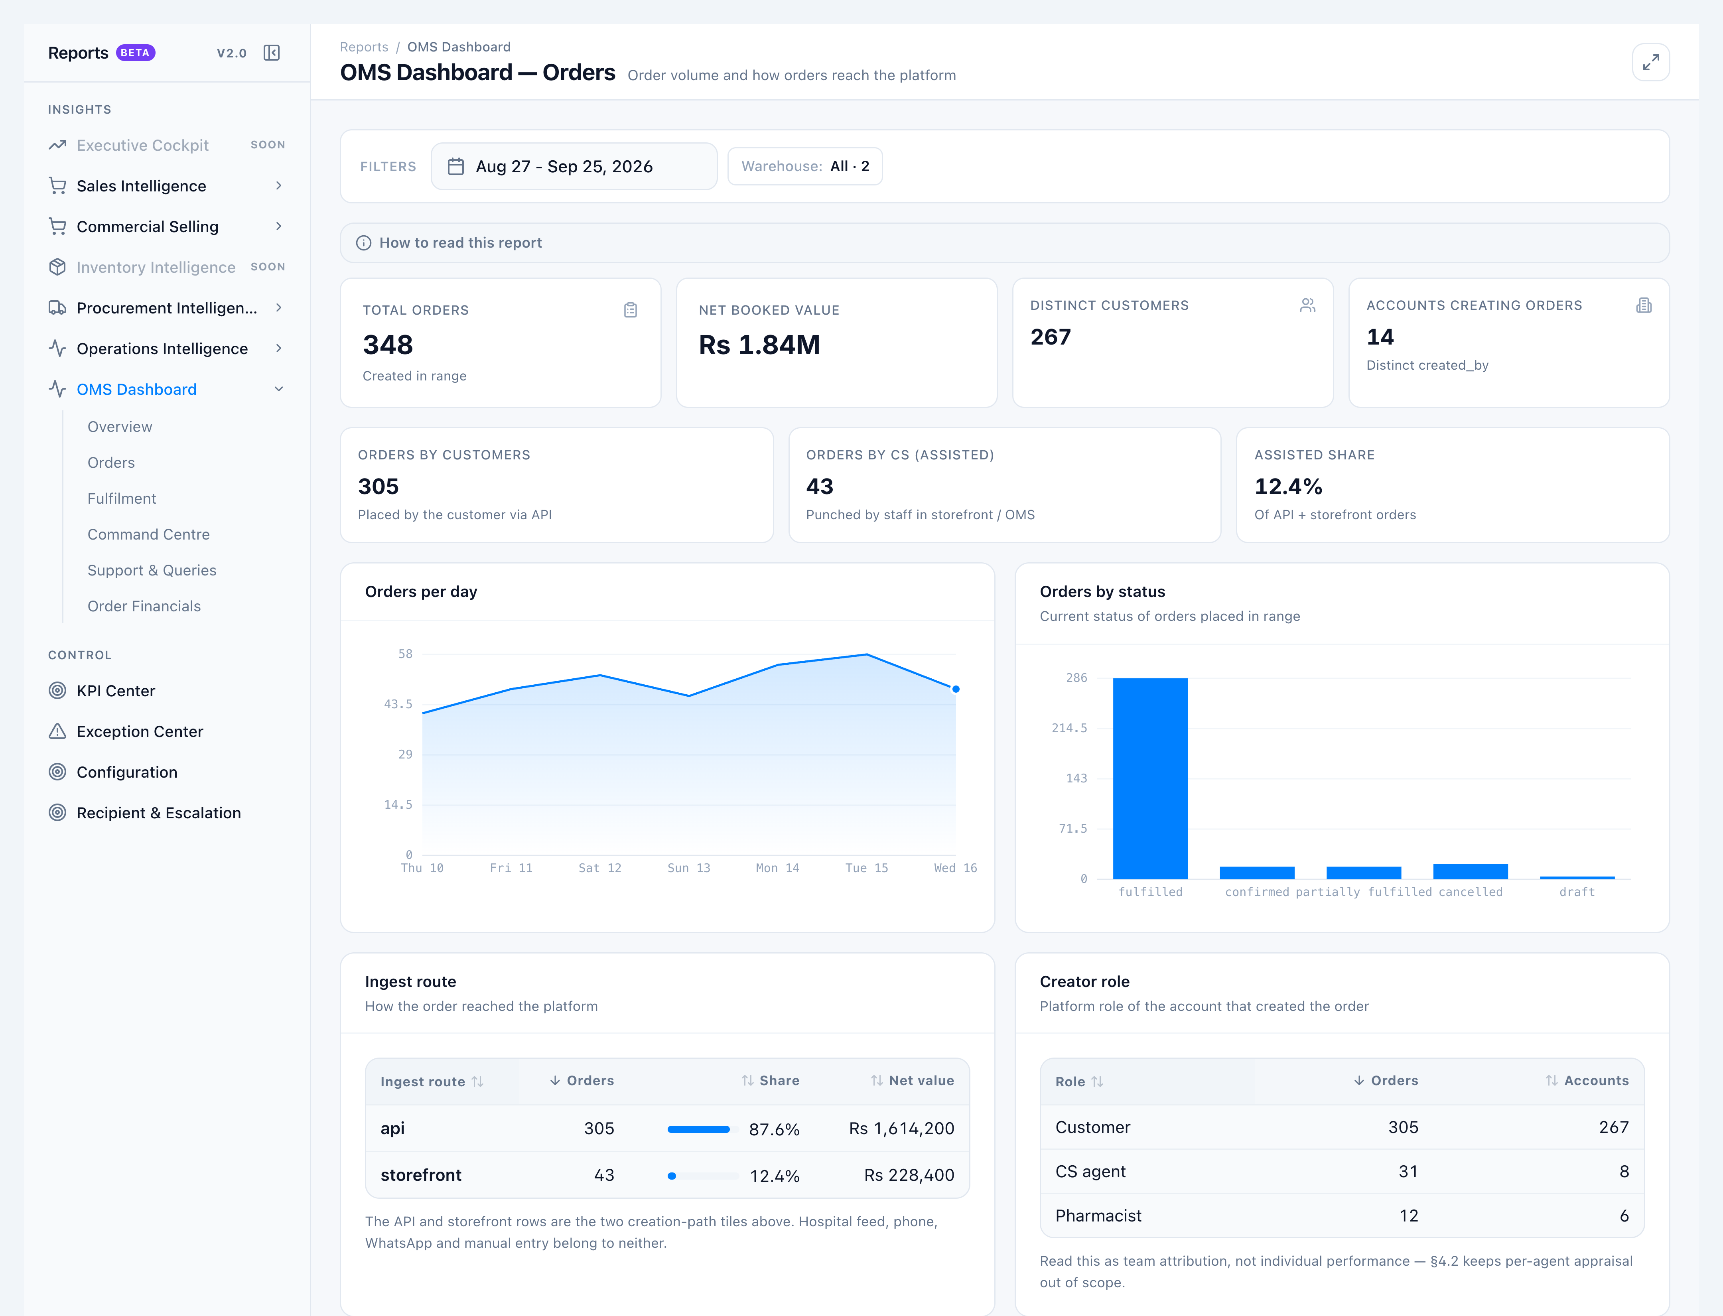
Task: Collapse the sidebar with the panel icon
Action: point(272,53)
